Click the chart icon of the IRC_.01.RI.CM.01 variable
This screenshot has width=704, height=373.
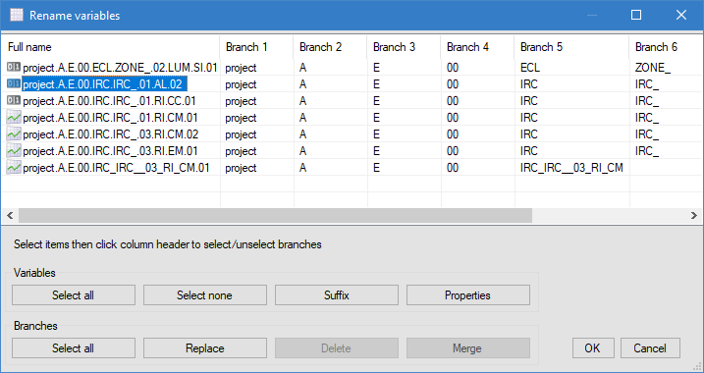[x=14, y=118]
